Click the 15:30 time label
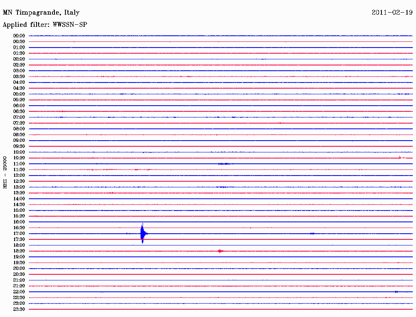 point(19,216)
